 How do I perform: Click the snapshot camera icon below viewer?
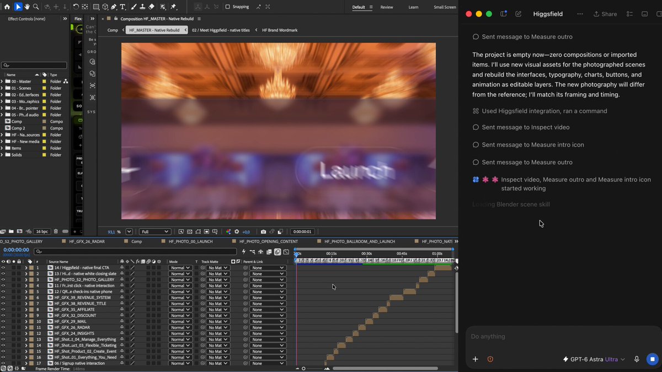pos(263,232)
